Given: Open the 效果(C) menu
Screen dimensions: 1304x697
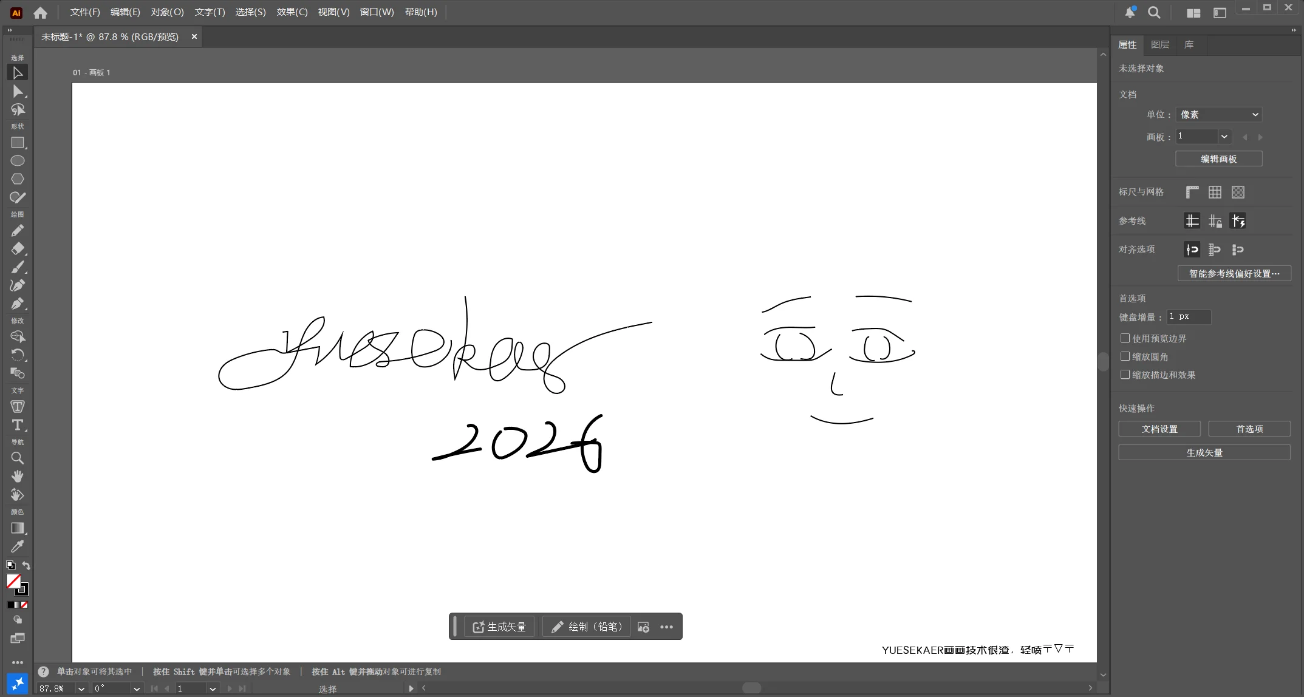Looking at the screenshot, I should point(292,12).
